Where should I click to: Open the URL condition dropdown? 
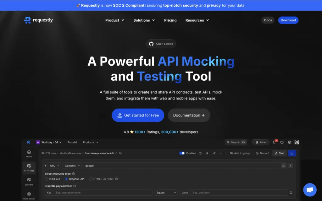pyautogui.click(x=54, y=166)
